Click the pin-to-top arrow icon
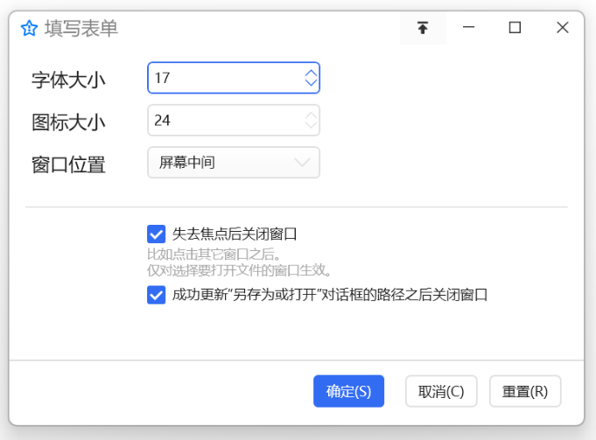596x440 pixels. [423, 28]
